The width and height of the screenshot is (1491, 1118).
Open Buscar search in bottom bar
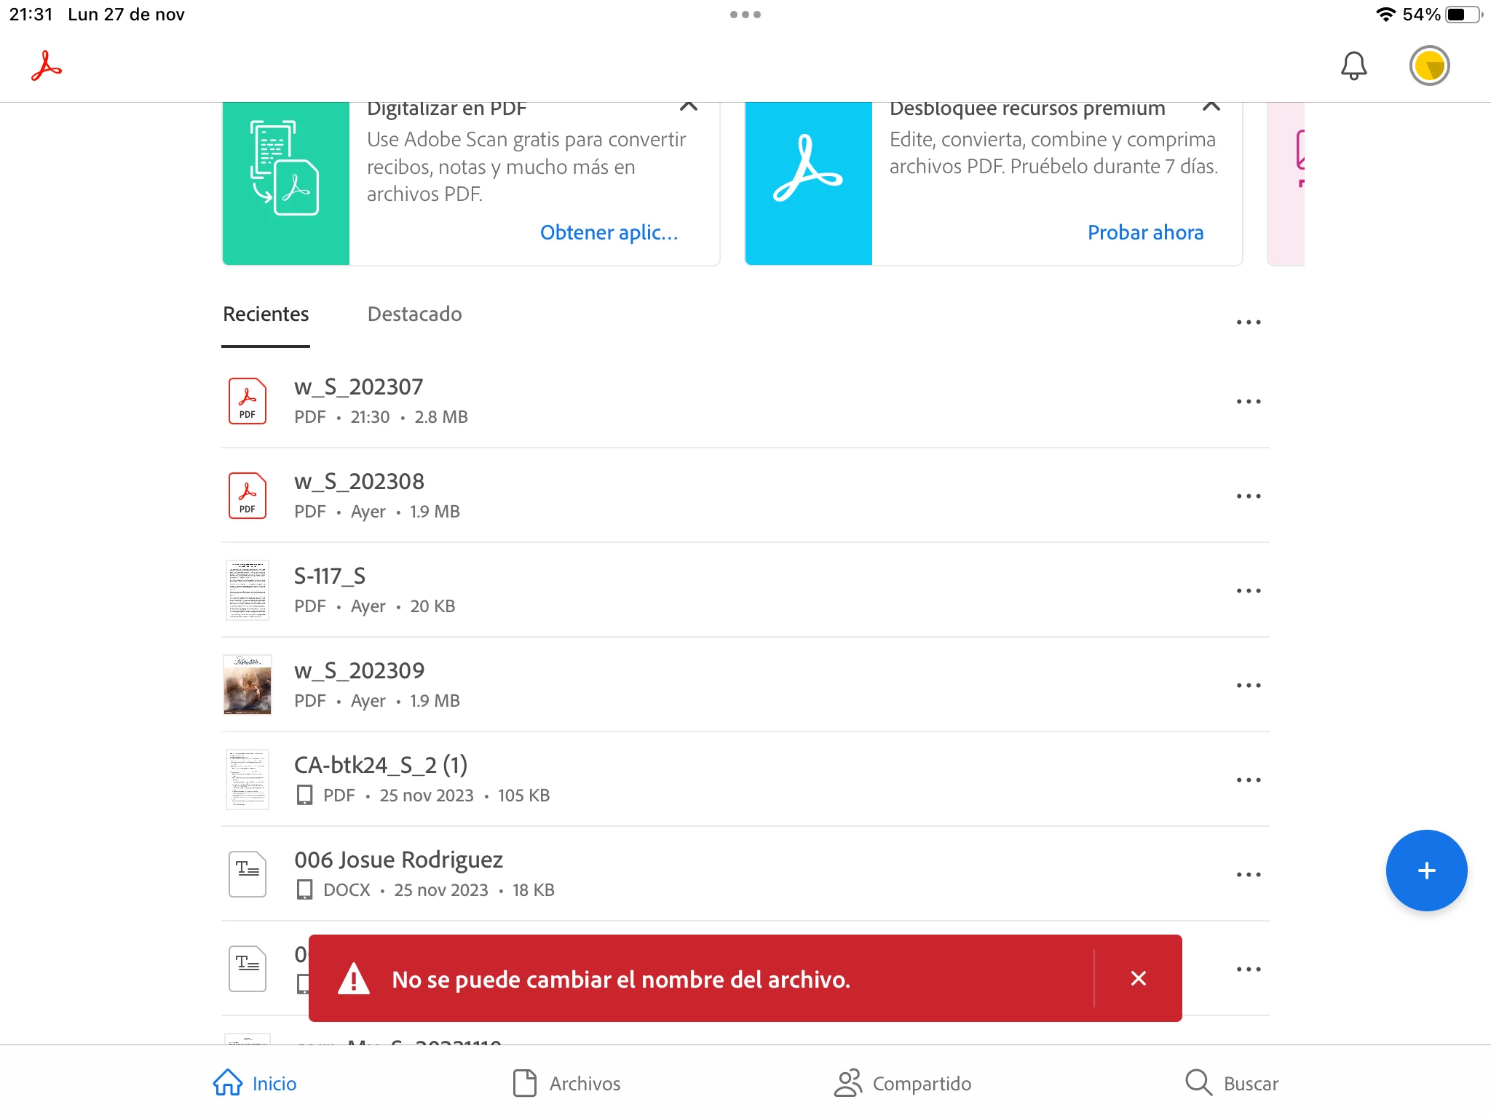[x=1232, y=1083]
